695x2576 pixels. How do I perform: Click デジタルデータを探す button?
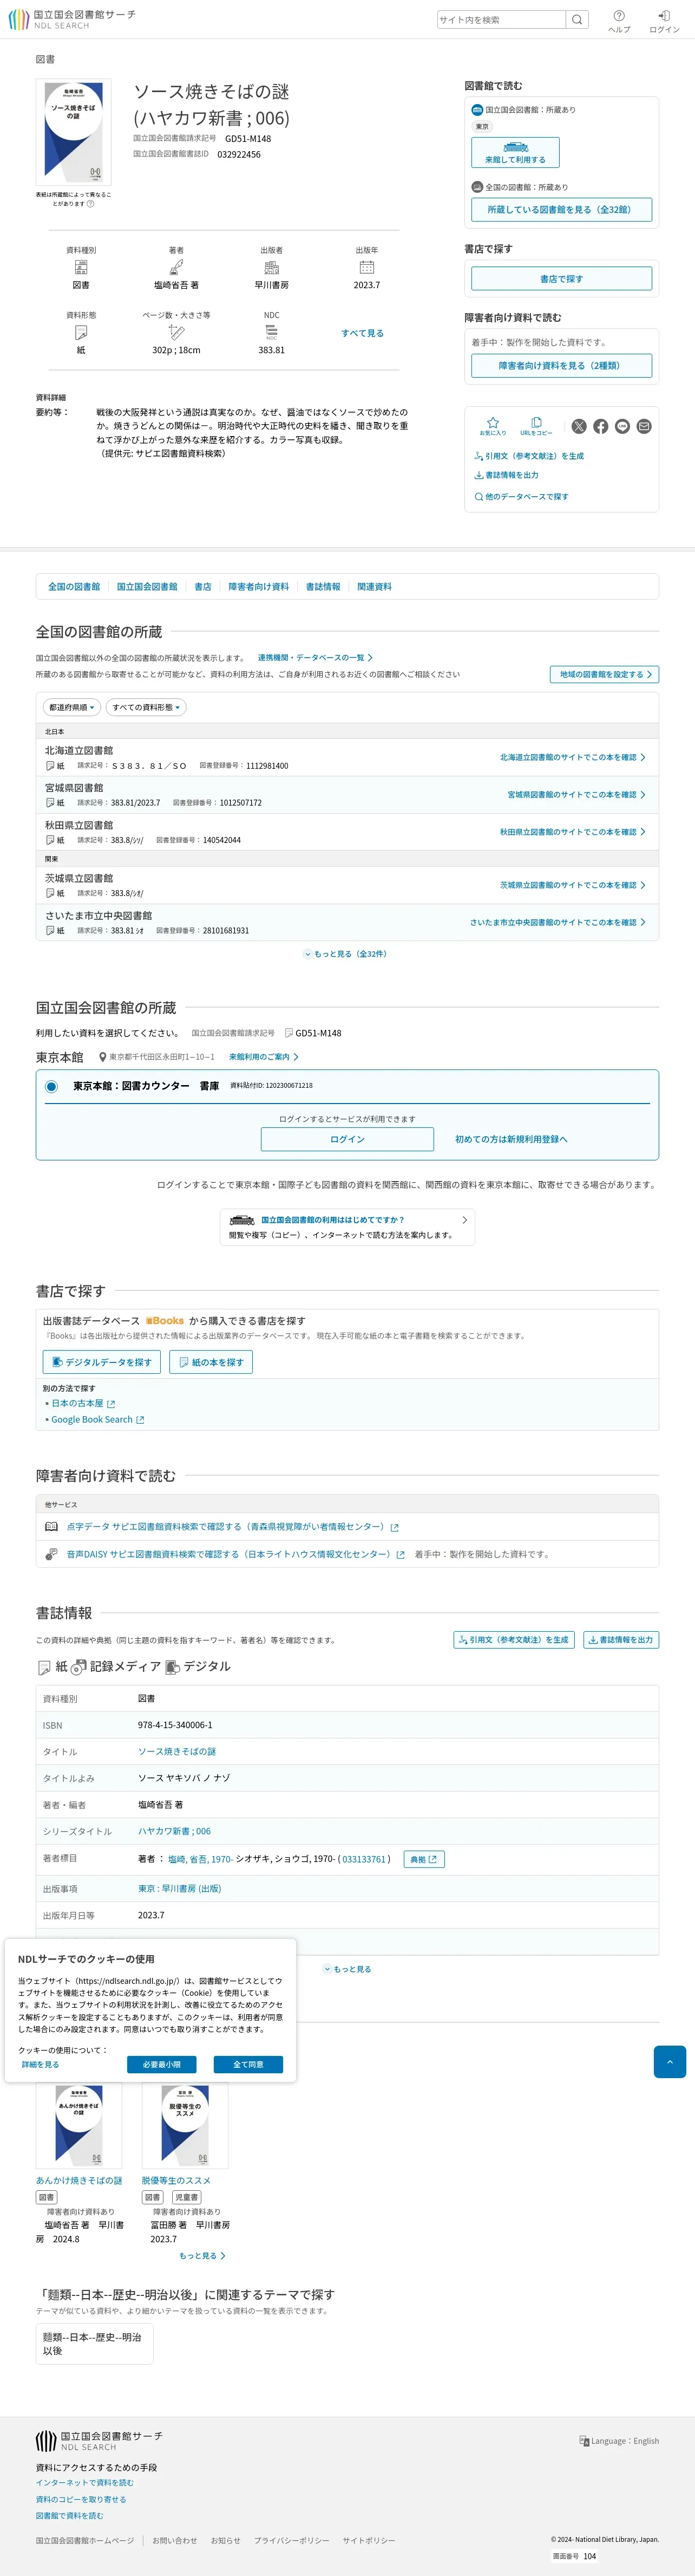click(x=102, y=1361)
